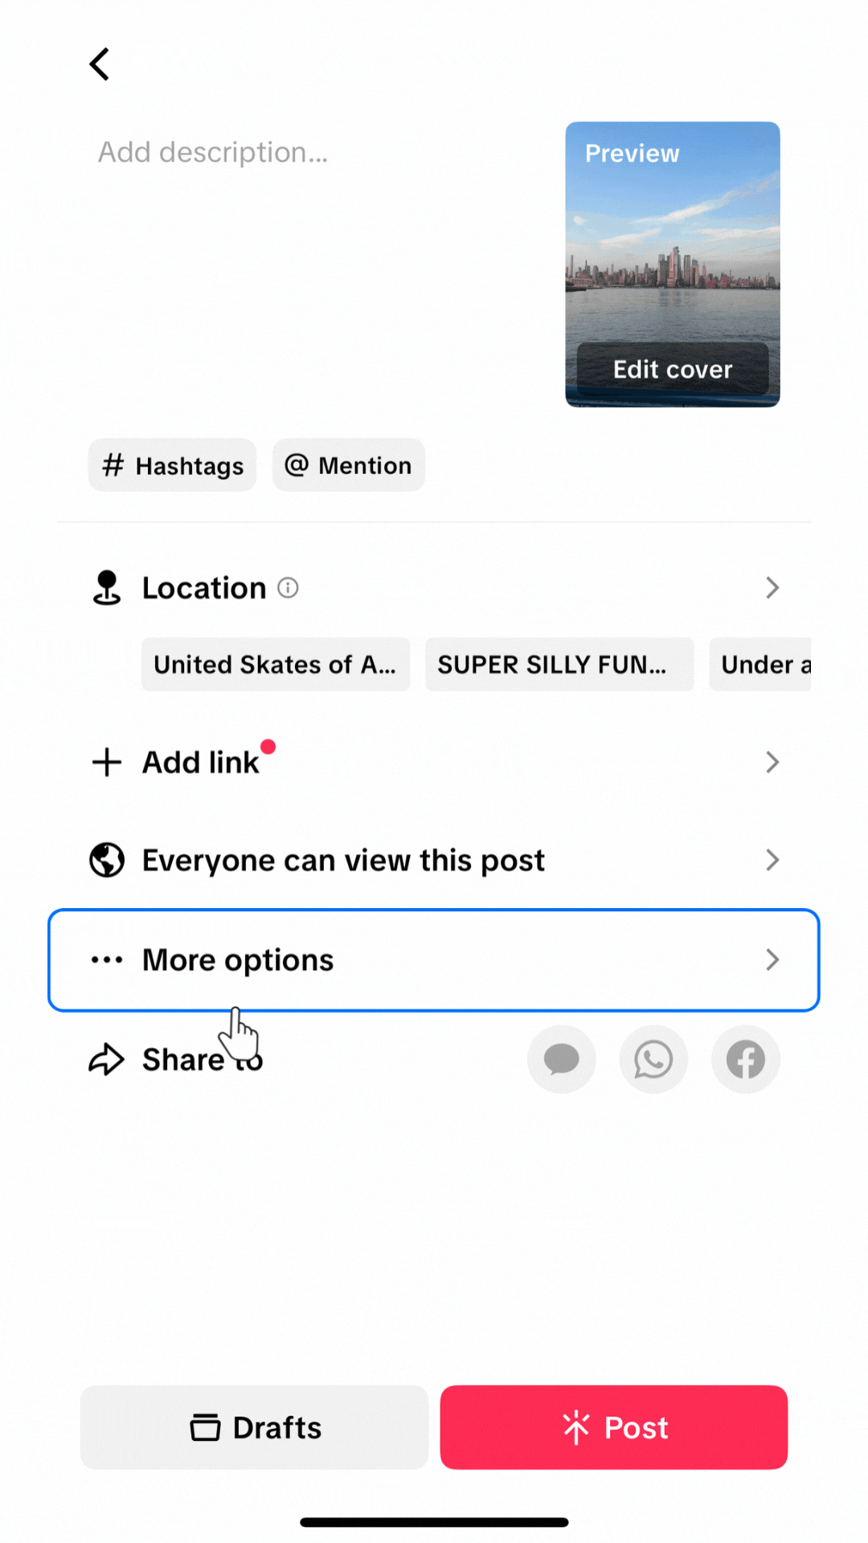The width and height of the screenshot is (868, 1543).
Task: Share via message bubble icon
Action: click(561, 1059)
